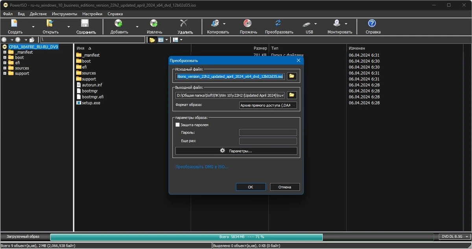The image size is (472, 249).
Task: Browse for source file folder icon
Action: click(291, 76)
